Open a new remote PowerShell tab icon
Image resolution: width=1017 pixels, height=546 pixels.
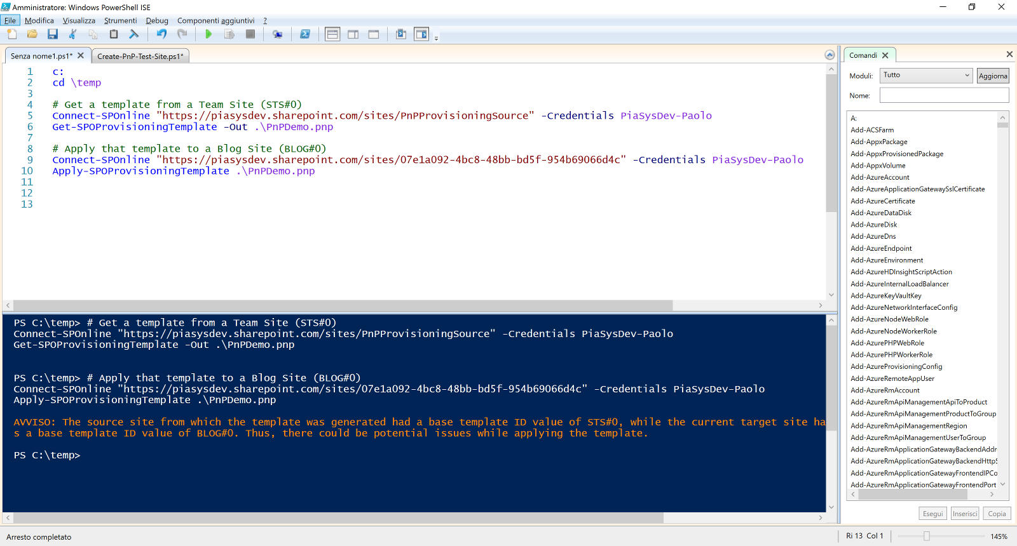(278, 34)
